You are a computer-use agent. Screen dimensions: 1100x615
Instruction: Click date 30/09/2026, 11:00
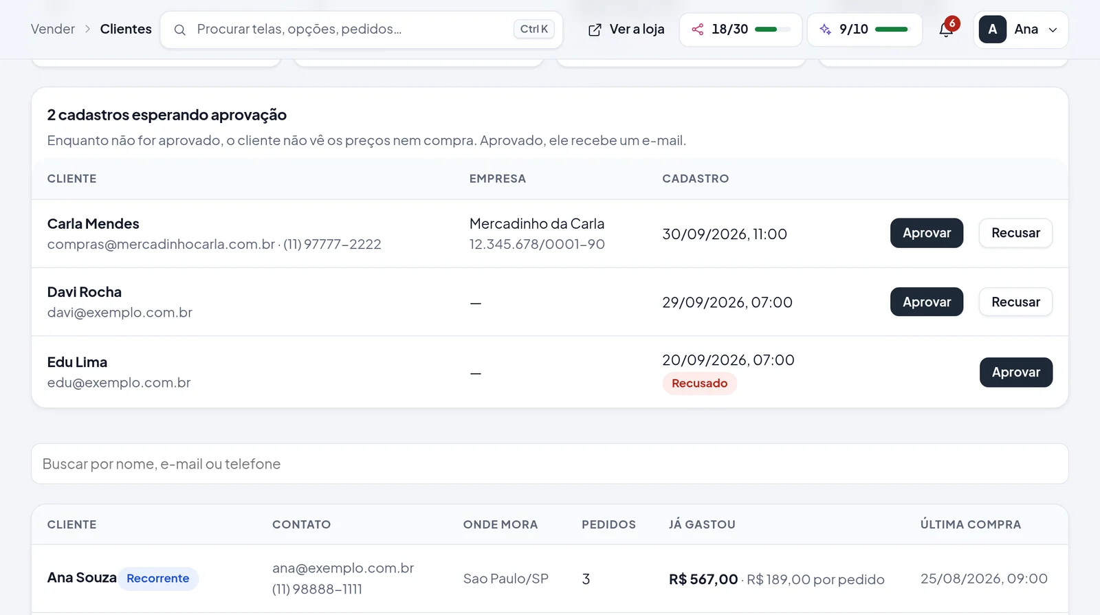click(725, 234)
